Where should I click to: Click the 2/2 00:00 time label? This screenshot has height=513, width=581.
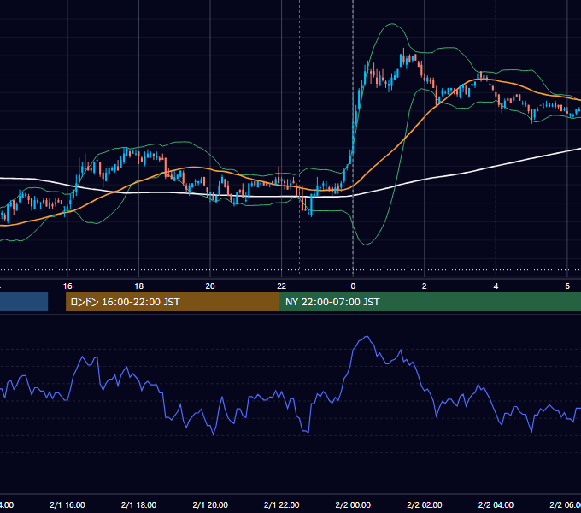353,504
